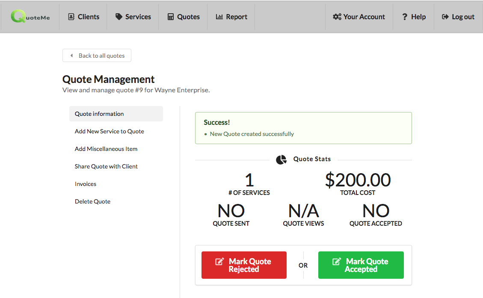483x298 pixels.
Task: Log out of QuoteMe
Action: 458,17
